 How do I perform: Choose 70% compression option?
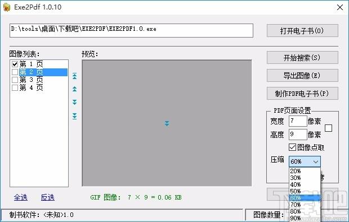tap(305, 205)
